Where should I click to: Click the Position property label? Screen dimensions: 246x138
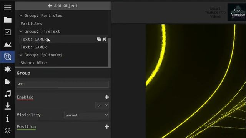(x=26, y=127)
